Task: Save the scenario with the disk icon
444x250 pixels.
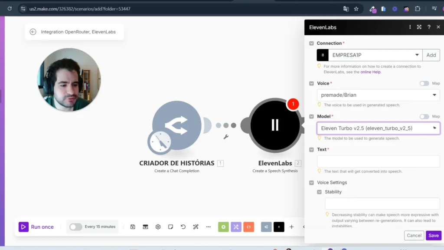Action: (133, 227)
